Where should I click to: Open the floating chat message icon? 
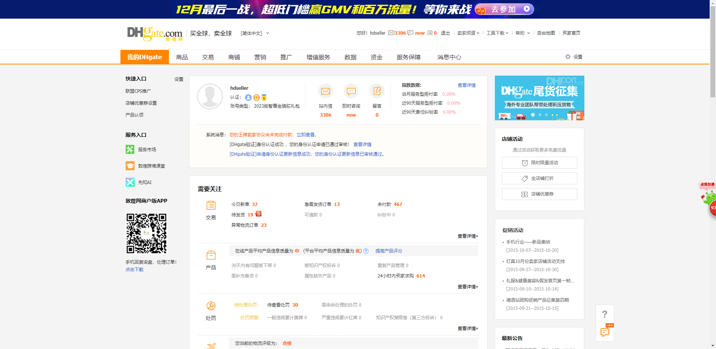tap(605, 332)
